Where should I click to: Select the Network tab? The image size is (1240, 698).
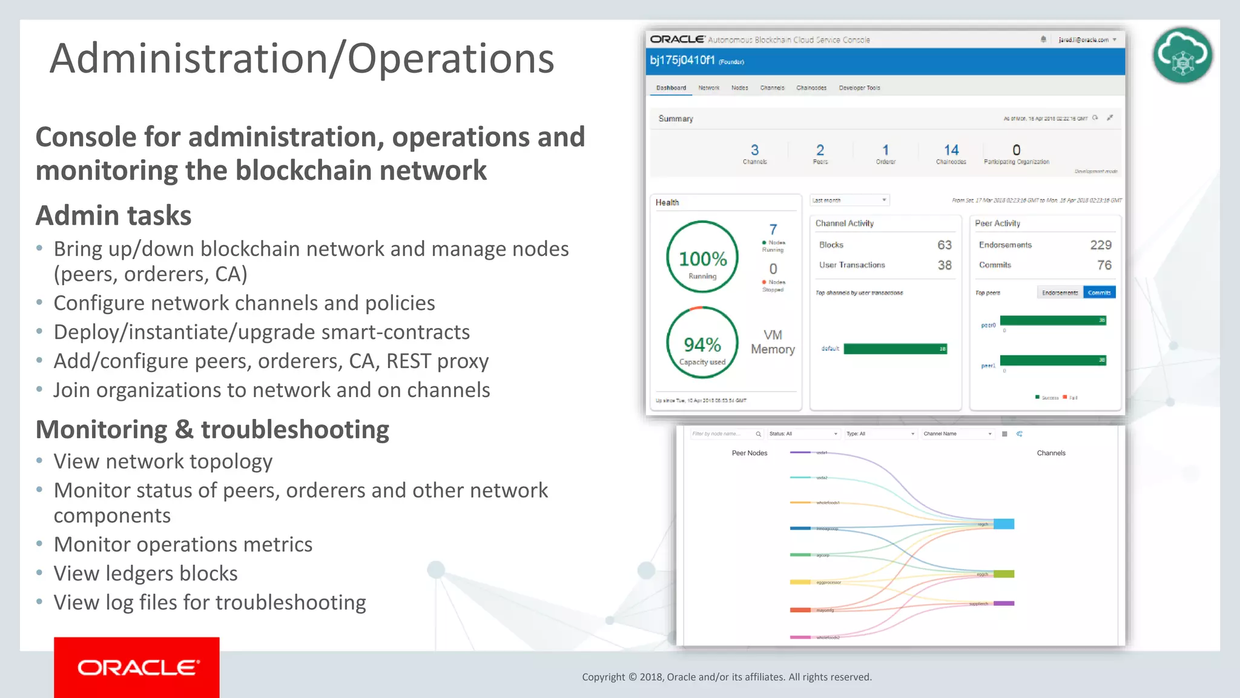click(x=709, y=88)
